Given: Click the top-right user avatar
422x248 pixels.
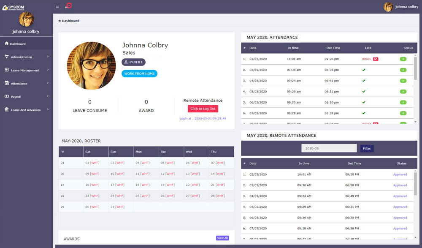Looking at the screenshot, I should click(x=388, y=7).
